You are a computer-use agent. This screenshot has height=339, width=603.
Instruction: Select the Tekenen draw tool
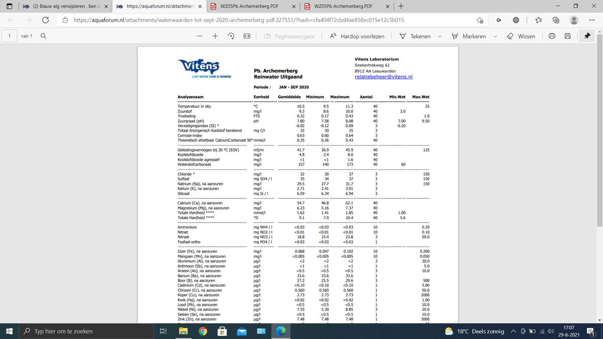[415, 36]
